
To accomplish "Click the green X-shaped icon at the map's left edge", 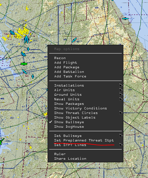I will pyautogui.click(x=2, y=141).
